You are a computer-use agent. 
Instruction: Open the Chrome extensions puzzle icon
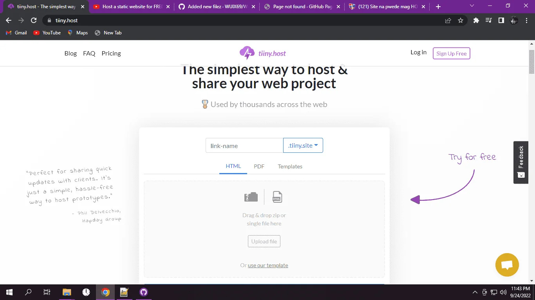click(476, 20)
